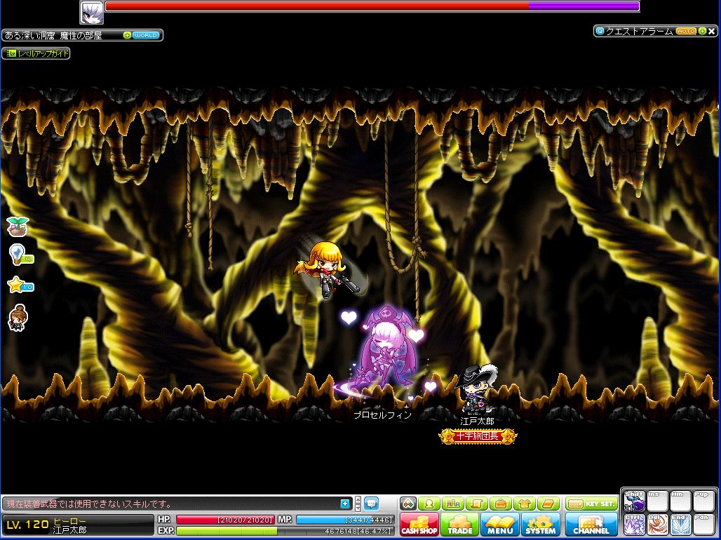Open the star event icon
The height and width of the screenshot is (540, 721).
click(x=20, y=285)
